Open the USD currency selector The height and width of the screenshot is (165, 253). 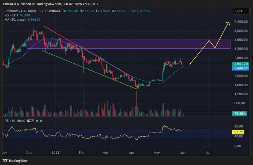pyautogui.click(x=238, y=11)
